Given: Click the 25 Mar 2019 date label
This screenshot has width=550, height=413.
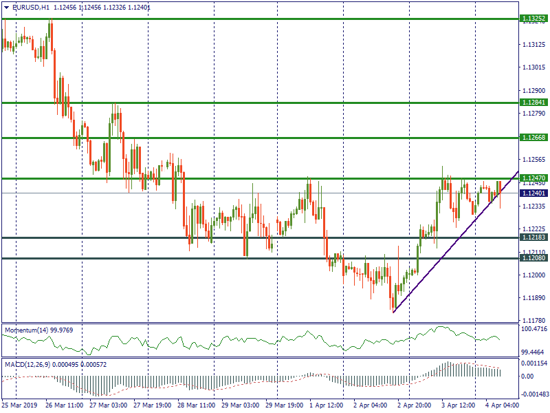Looking at the screenshot, I should [19, 407].
